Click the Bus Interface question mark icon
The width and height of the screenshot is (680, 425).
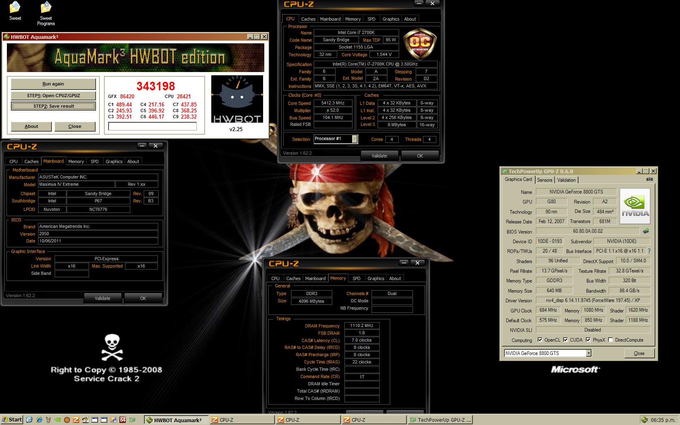pos(649,251)
